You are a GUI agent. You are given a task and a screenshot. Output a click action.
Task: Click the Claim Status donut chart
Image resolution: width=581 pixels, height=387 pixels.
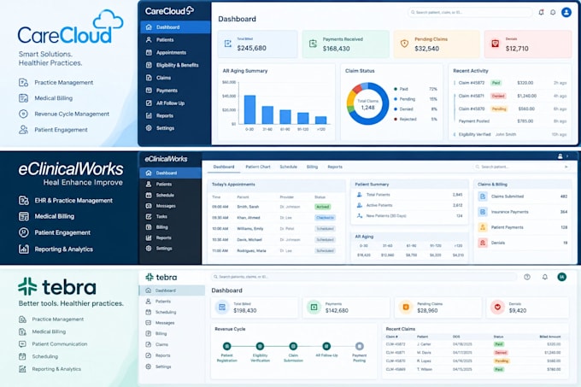tap(367, 103)
